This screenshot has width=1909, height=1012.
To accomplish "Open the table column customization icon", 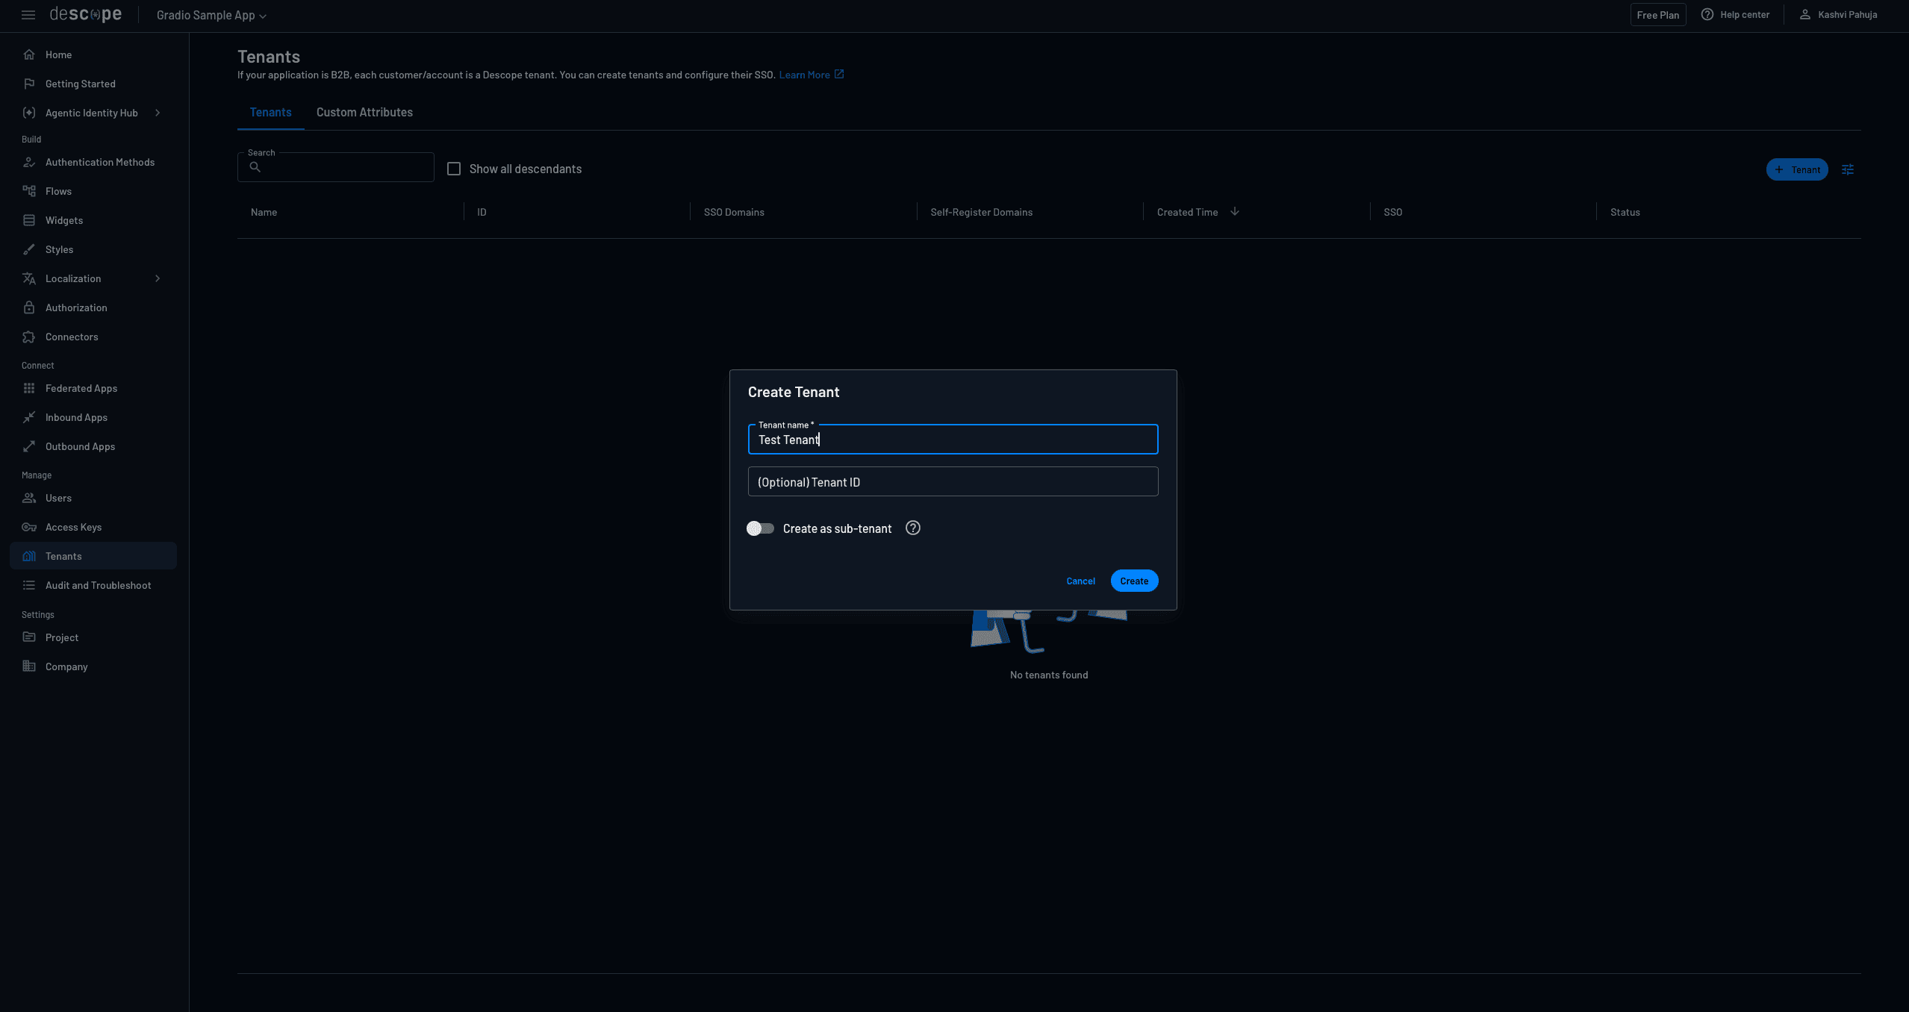I will (1848, 169).
